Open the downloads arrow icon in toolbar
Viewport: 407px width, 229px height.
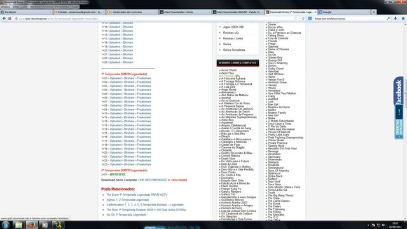pyautogui.click(x=396, y=18)
